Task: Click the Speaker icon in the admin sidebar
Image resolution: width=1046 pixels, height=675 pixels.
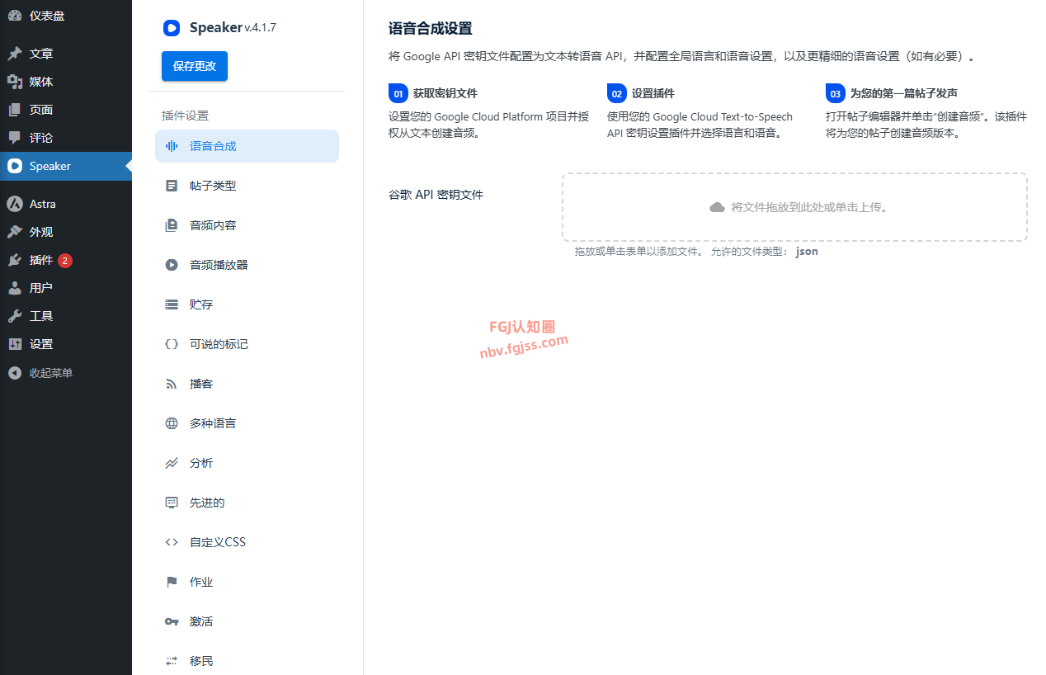Action: (15, 166)
